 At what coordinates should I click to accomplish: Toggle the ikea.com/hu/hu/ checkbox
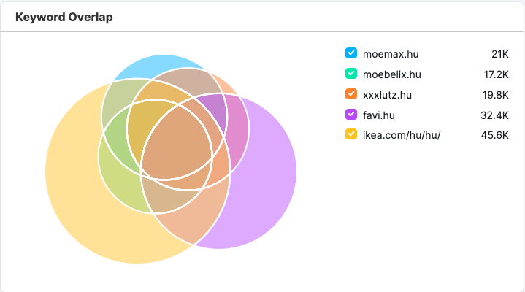[351, 134]
